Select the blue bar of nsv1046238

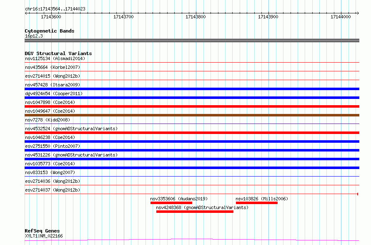[192, 141]
